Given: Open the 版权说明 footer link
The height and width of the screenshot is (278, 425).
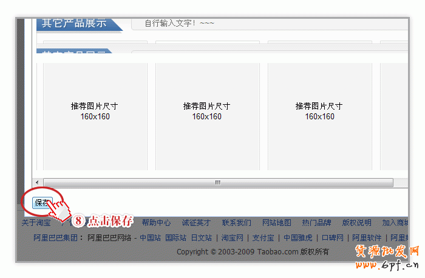Looking at the screenshot, I should (x=356, y=223).
